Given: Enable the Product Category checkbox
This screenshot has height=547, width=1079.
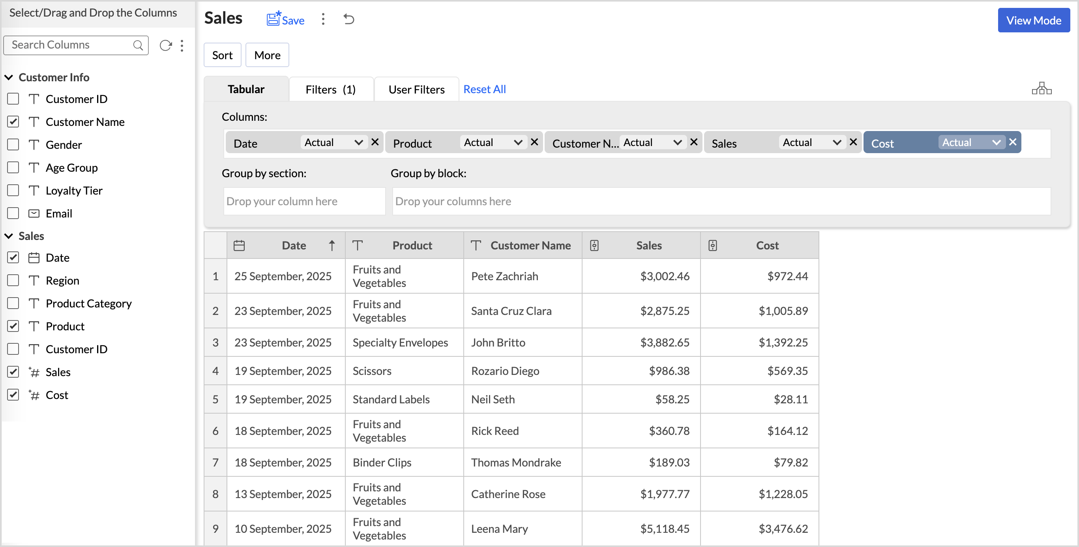Looking at the screenshot, I should pyautogui.click(x=13, y=303).
